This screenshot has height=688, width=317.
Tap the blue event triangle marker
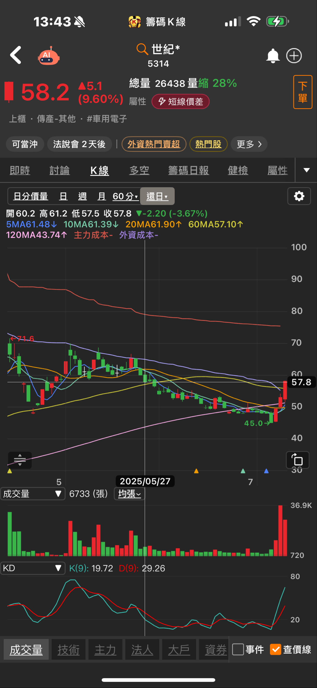(x=266, y=471)
